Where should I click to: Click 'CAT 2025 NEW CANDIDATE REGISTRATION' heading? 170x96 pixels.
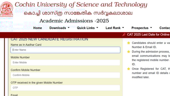pos(49,39)
